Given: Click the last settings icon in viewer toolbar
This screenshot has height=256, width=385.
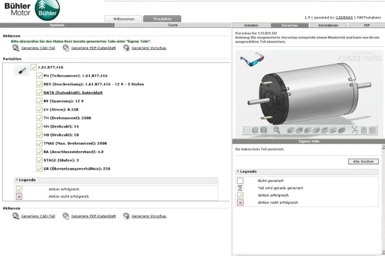Looking at the screenshot, I should point(372,130).
